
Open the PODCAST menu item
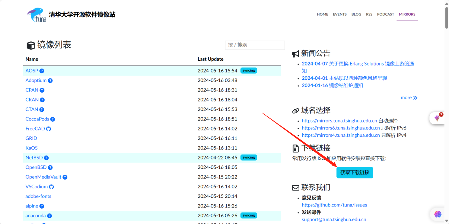(x=386, y=14)
